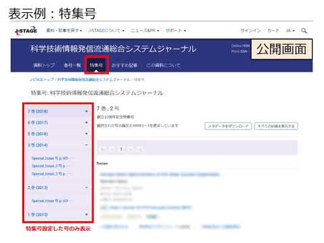This screenshot has width=324, height=243.
Task: Go to previous results page arrow
Action: (x=112, y=148)
